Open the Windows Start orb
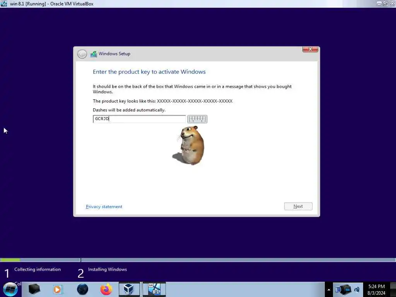Image resolution: width=396 pixels, height=297 pixels. click(10, 289)
